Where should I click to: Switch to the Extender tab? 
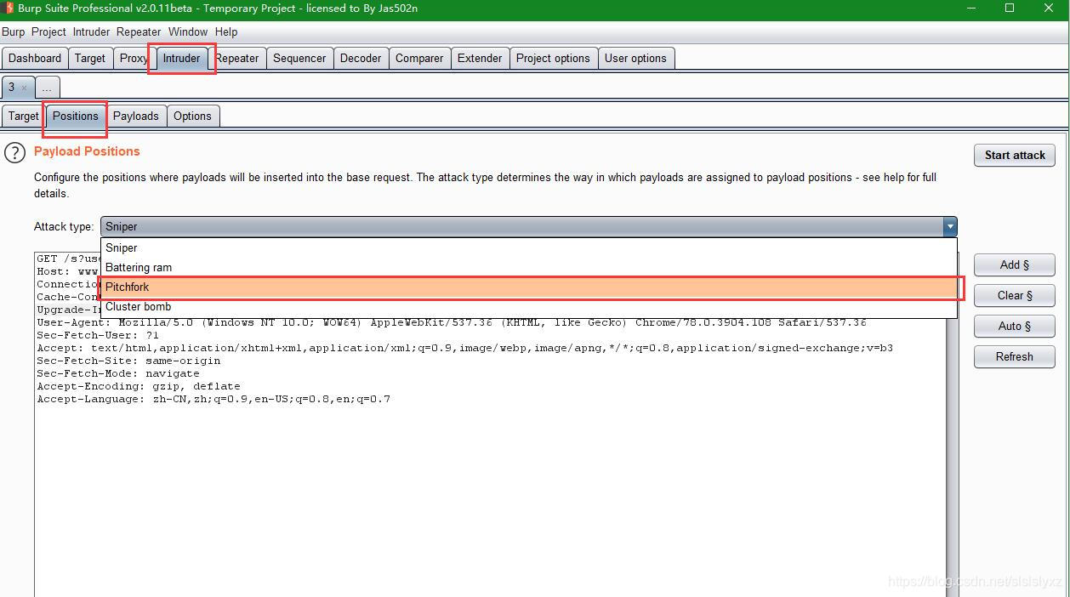[x=480, y=58]
